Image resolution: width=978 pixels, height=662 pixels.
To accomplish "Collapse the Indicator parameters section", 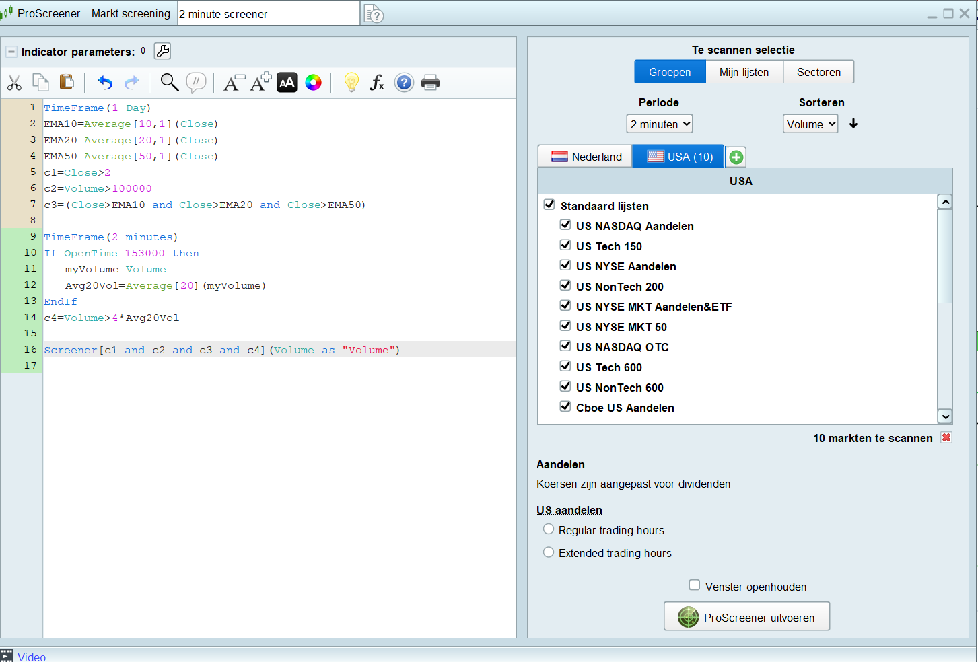I will click(x=11, y=52).
